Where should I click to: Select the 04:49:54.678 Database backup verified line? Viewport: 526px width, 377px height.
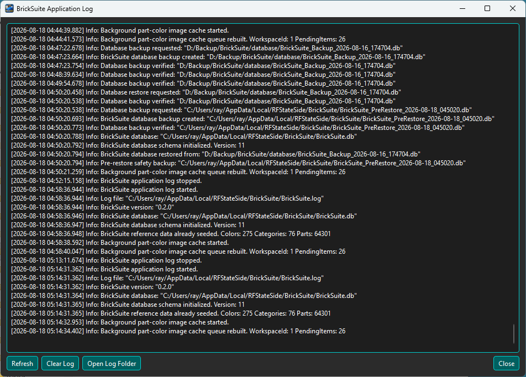203,83
